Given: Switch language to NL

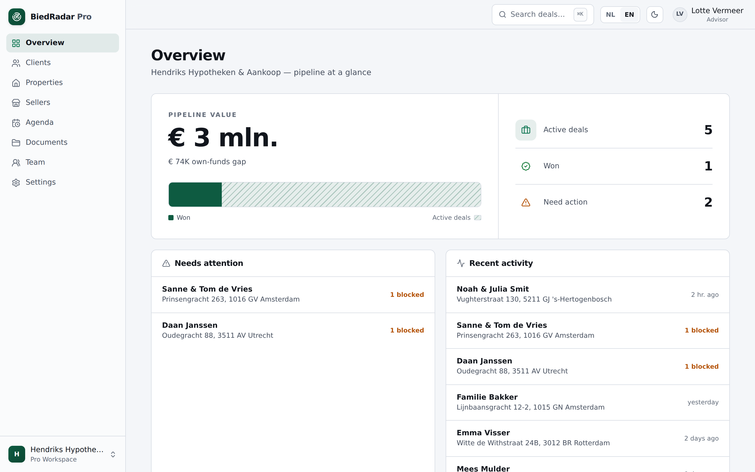Looking at the screenshot, I should tap(611, 15).
